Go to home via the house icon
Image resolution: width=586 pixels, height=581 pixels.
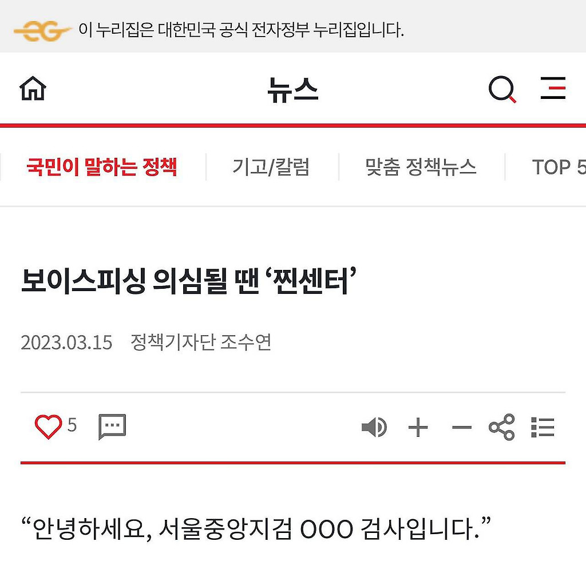(x=33, y=89)
